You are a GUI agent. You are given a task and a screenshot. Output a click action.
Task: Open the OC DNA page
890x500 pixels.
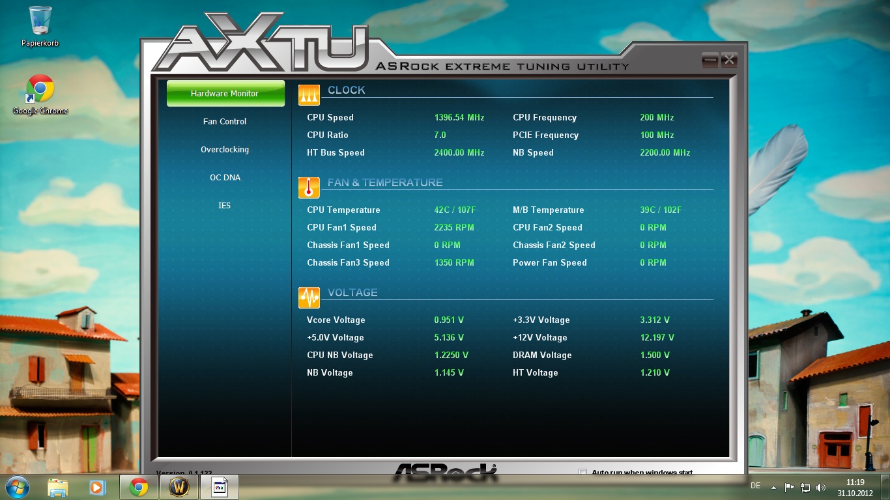point(225,177)
